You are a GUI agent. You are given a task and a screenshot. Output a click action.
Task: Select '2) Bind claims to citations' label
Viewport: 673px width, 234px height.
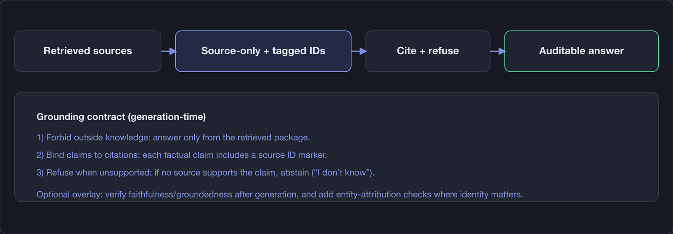(x=88, y=155)
